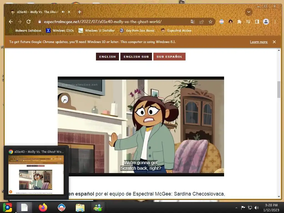Open the Obama logo taskbar app
This screenshot has height=213, width=284.
coord(61,207)
